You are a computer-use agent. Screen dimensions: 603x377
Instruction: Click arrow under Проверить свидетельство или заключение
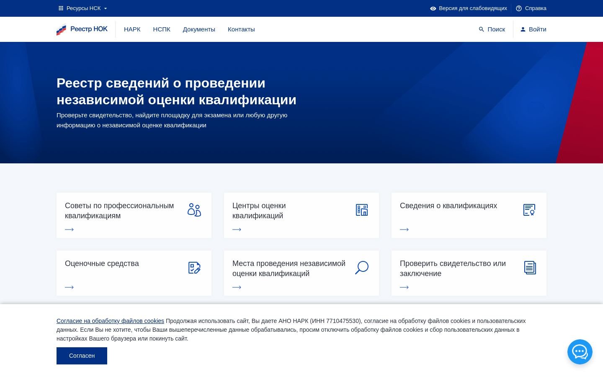click(405, 287)
